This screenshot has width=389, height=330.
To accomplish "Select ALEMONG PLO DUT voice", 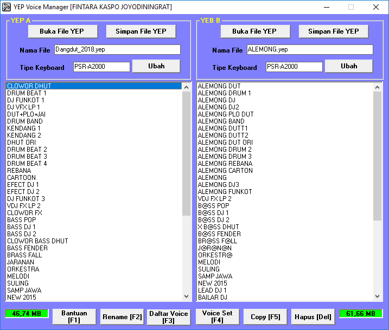I will pyautogui.click(x=285, y=114).
